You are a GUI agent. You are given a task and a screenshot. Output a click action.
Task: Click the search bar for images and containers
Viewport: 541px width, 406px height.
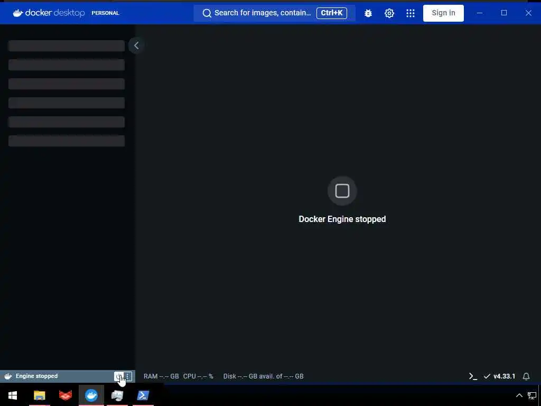tap(274, 13)
